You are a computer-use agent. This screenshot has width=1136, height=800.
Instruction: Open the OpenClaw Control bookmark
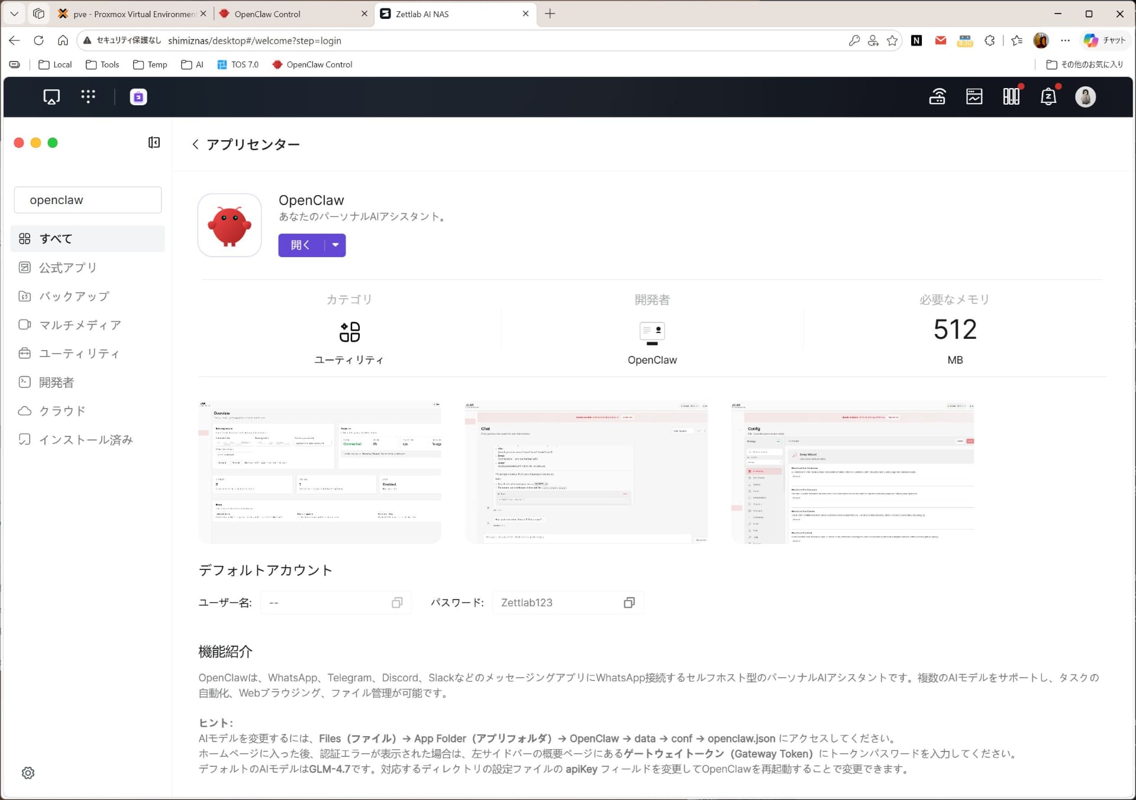tap(312, 64)
